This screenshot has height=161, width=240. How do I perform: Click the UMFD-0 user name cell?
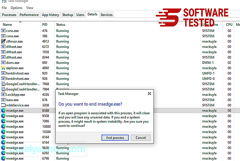click(x=208, y=79)
